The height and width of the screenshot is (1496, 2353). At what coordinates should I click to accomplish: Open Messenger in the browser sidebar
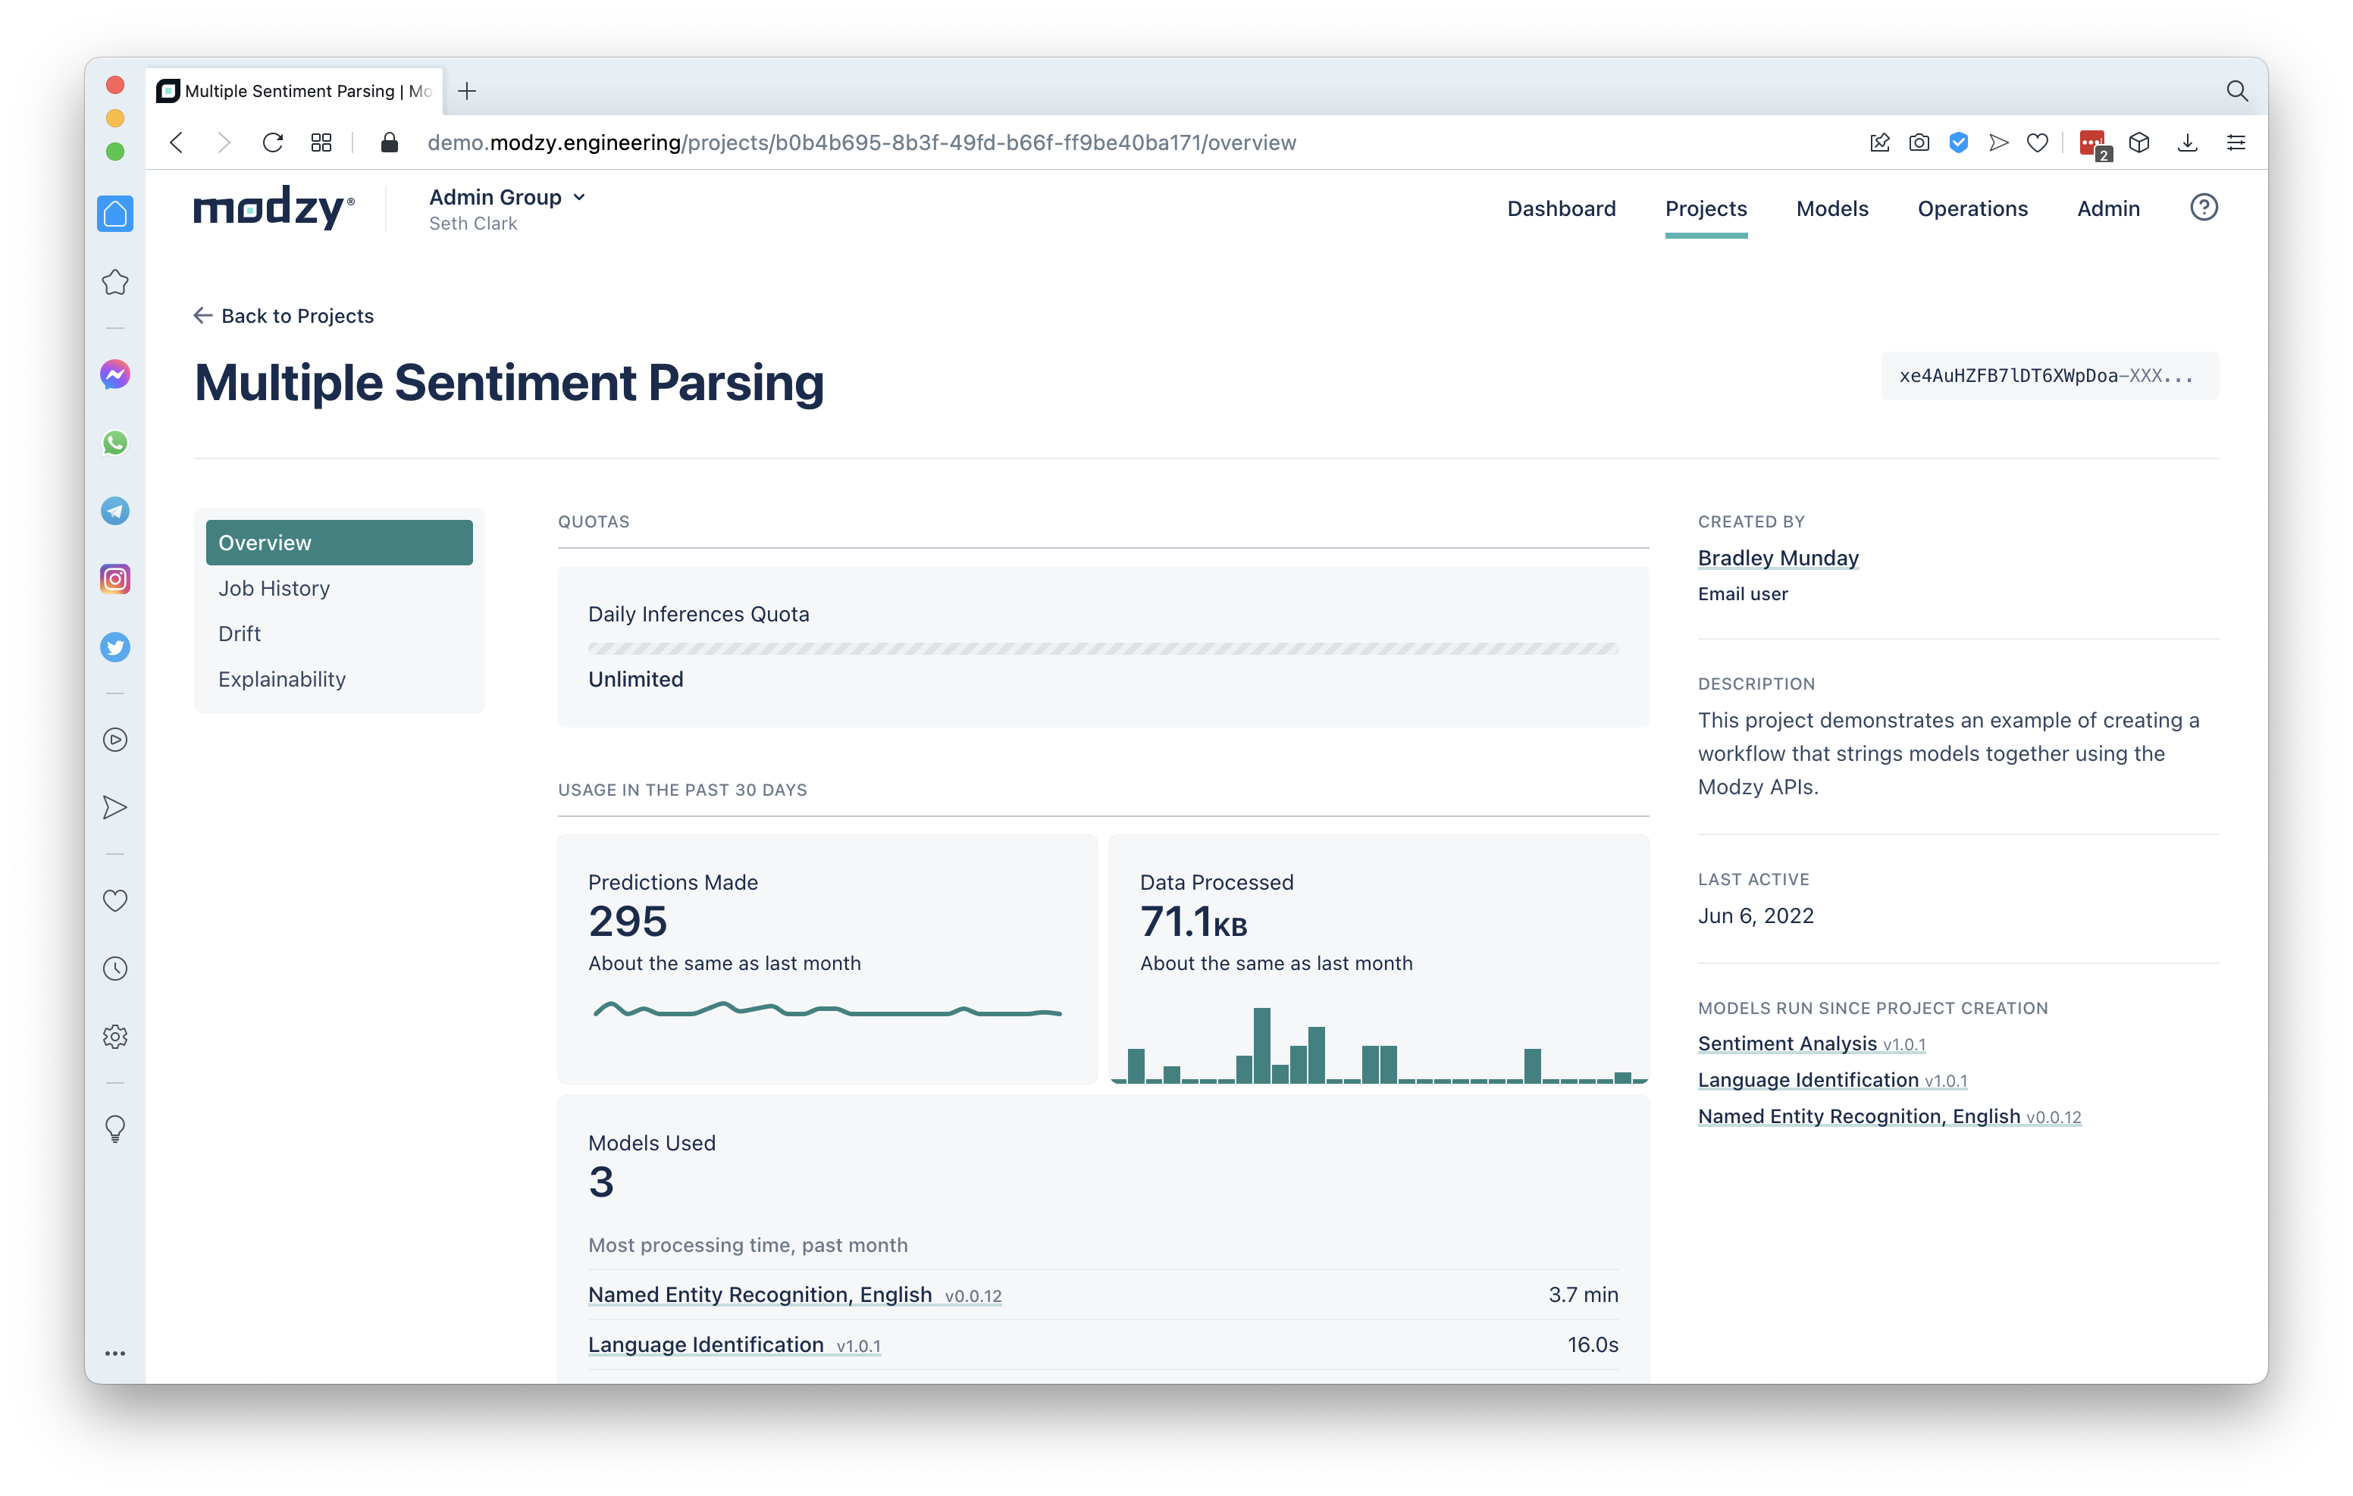115,374
